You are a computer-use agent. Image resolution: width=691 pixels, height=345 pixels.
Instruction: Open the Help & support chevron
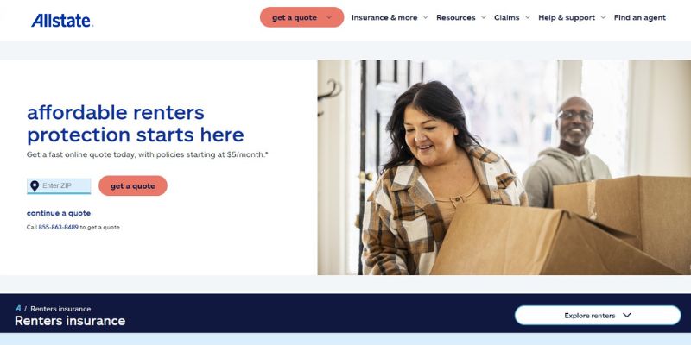[x=603, y=17]
